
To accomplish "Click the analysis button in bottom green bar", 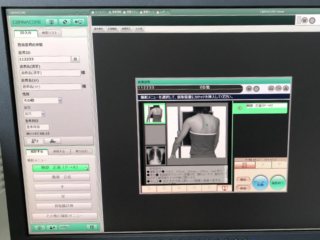I will (64, 227).
